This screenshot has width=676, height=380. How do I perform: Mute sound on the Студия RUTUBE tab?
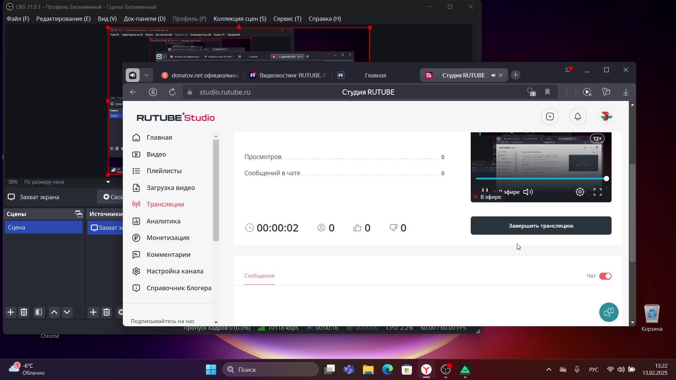493,75
